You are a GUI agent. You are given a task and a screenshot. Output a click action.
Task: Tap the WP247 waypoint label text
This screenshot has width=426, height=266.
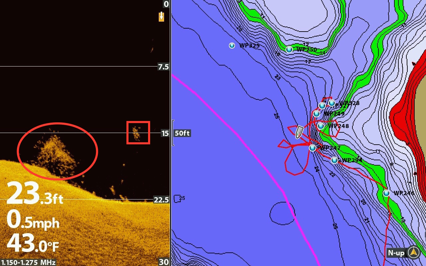click(x=330, y=148)
